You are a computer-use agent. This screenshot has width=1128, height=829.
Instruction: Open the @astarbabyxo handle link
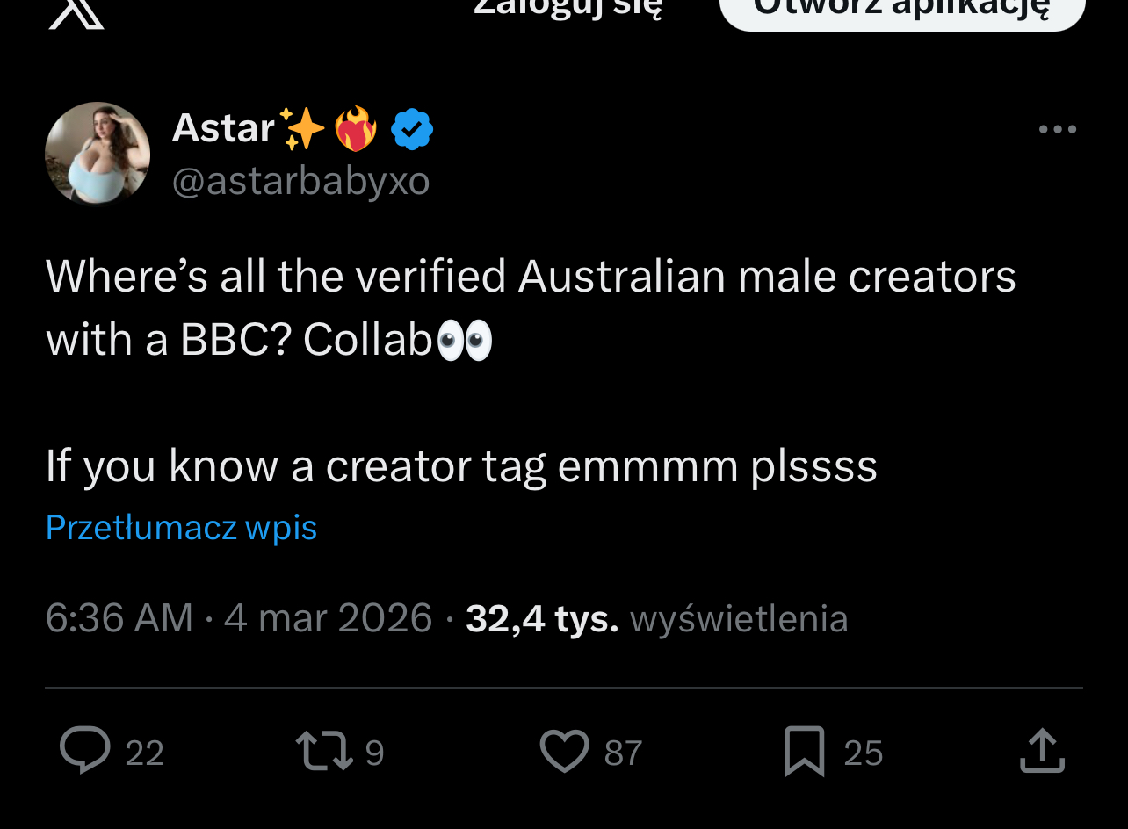point(300,182)
